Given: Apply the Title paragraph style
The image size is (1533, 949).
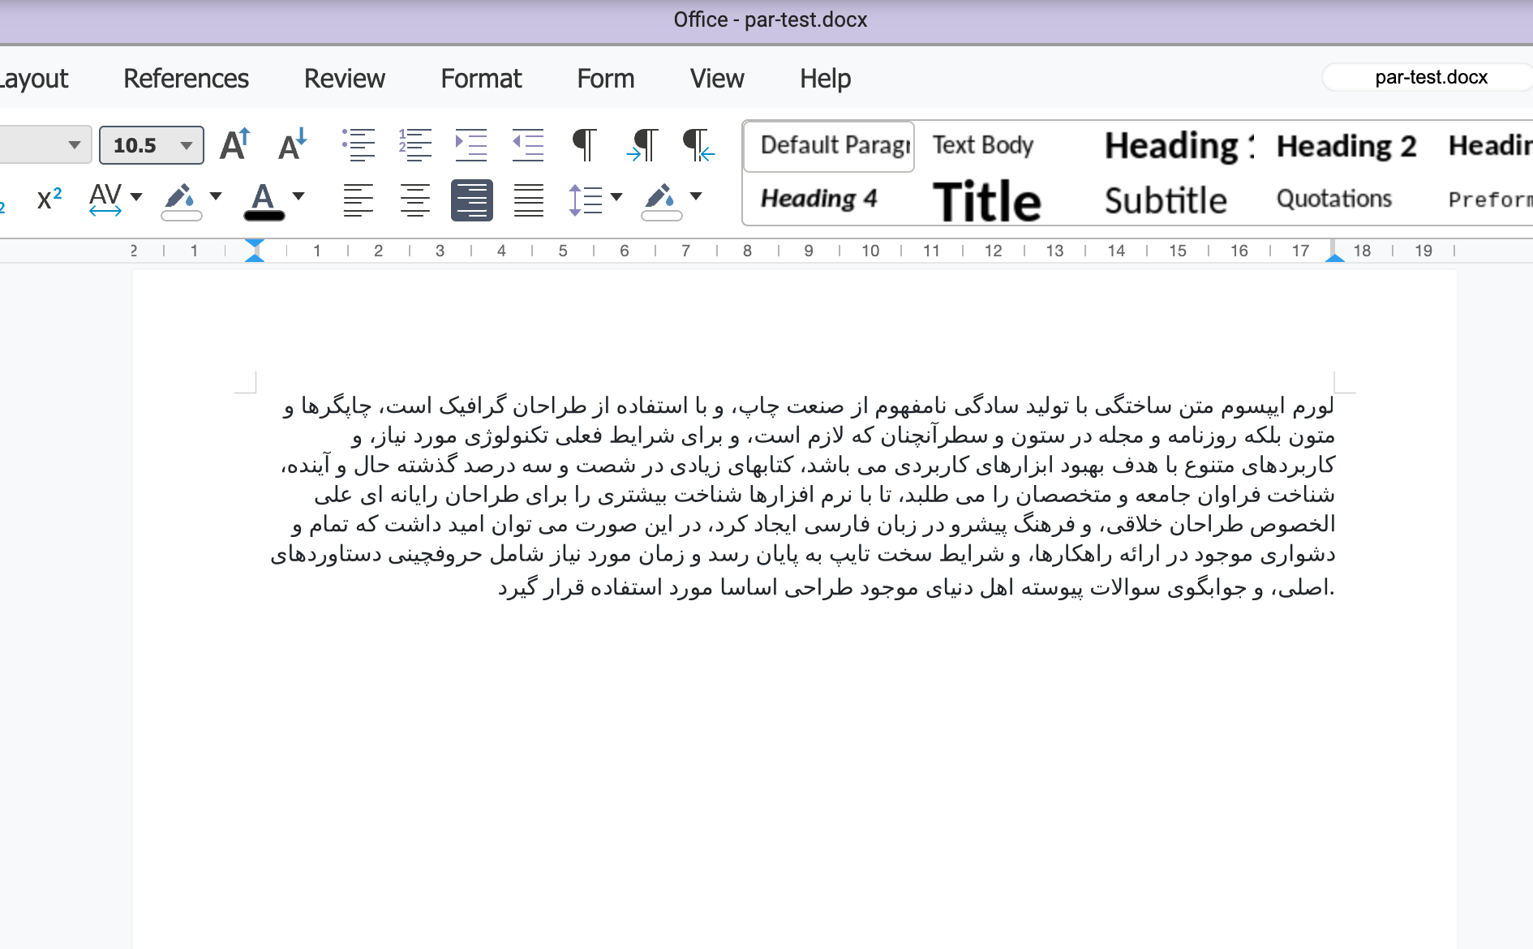Looking at the screenshot, I should pyautogui.click(x=987, y=201).
